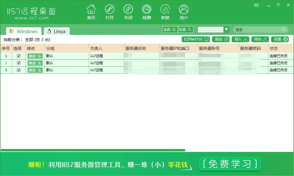Image resolution: width=294 pixels, height=176 pixels.
Task: Open the hamburger menu icon
Action: [256, 5]
